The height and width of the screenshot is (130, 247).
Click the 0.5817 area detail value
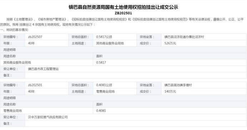[101, 63]
